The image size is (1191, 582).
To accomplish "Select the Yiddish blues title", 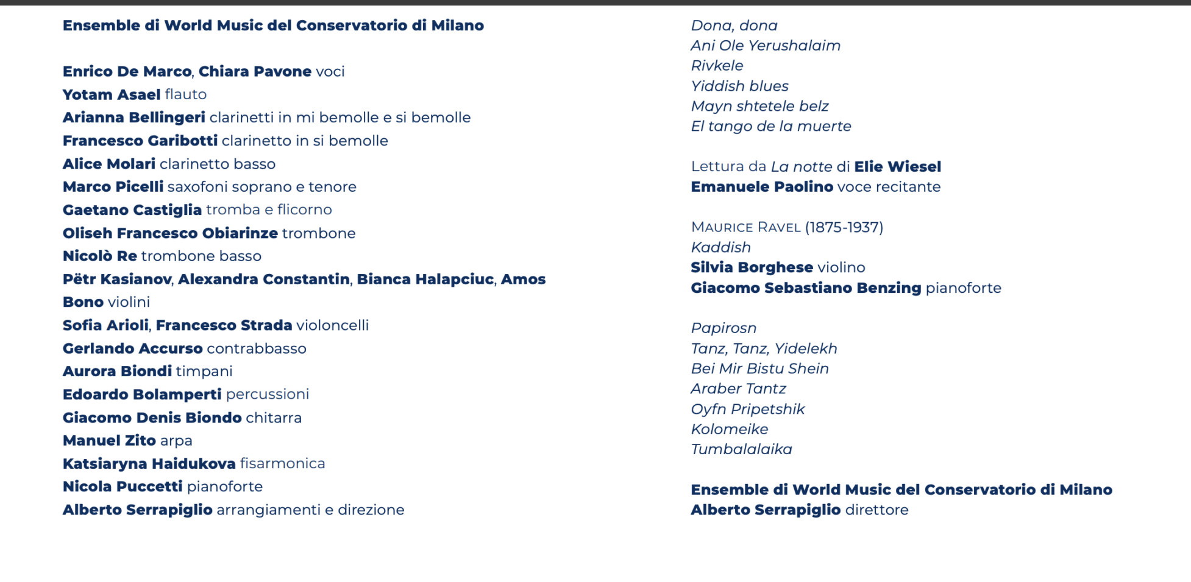I will (739, 86).
